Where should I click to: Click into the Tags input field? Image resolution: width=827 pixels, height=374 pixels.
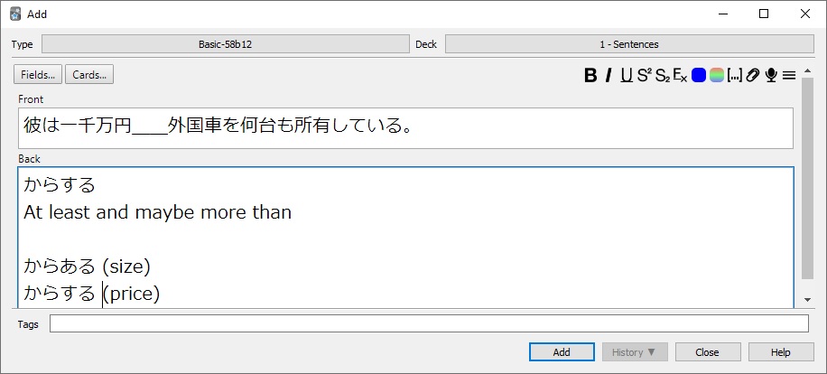coord(429,323)
